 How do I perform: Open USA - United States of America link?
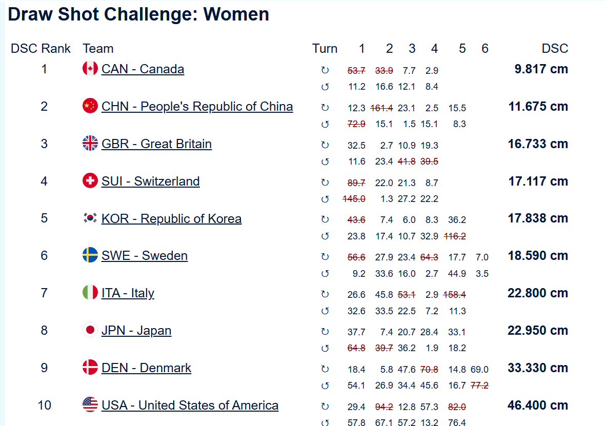tap(190, 405)
